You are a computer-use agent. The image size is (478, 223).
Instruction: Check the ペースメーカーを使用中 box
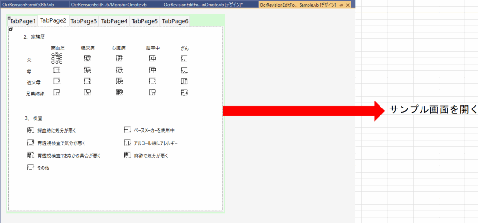(x=127, y=130)
